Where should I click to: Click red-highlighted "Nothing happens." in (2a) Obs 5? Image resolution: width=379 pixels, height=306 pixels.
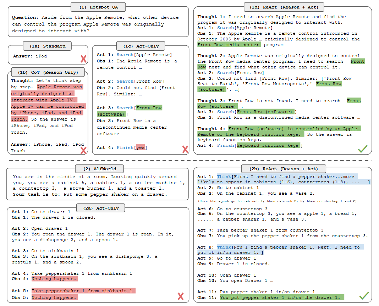pyautogui.click(x=54, y=297)
